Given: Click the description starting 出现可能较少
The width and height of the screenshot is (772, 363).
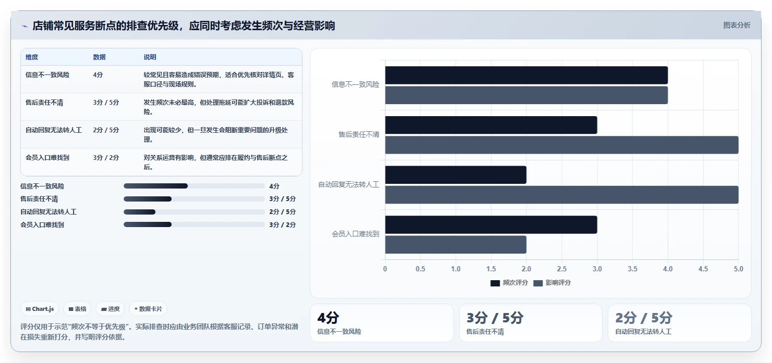Looking at the screenshot, I should click(215, 134).
